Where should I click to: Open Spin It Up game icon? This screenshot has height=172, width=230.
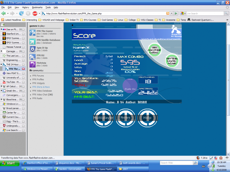pos(32,49)
